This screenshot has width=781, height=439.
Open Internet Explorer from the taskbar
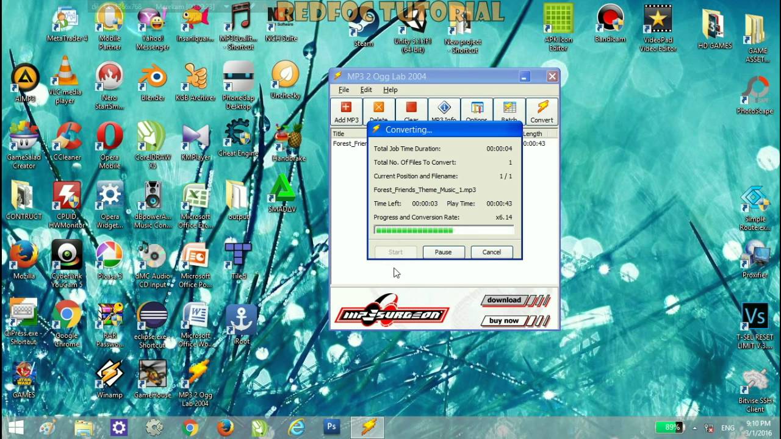click(x=297, y=427)
